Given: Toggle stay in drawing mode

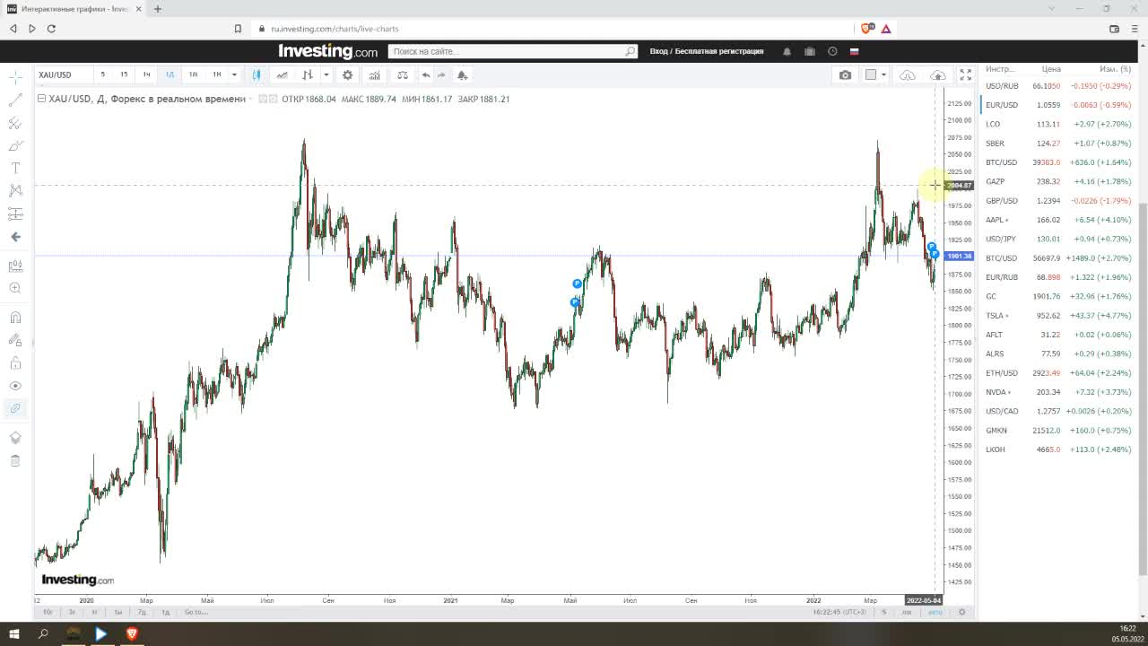Looking at the screenshot, I should pos(15,340).
